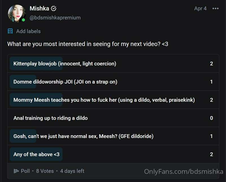226x182 pixels.
Task: Pick the zero-vote fourth poll option
Action: coord(113,118)
